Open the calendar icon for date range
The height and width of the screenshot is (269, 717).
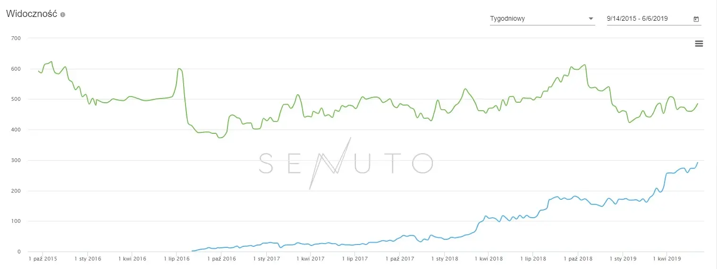[696, 19]
